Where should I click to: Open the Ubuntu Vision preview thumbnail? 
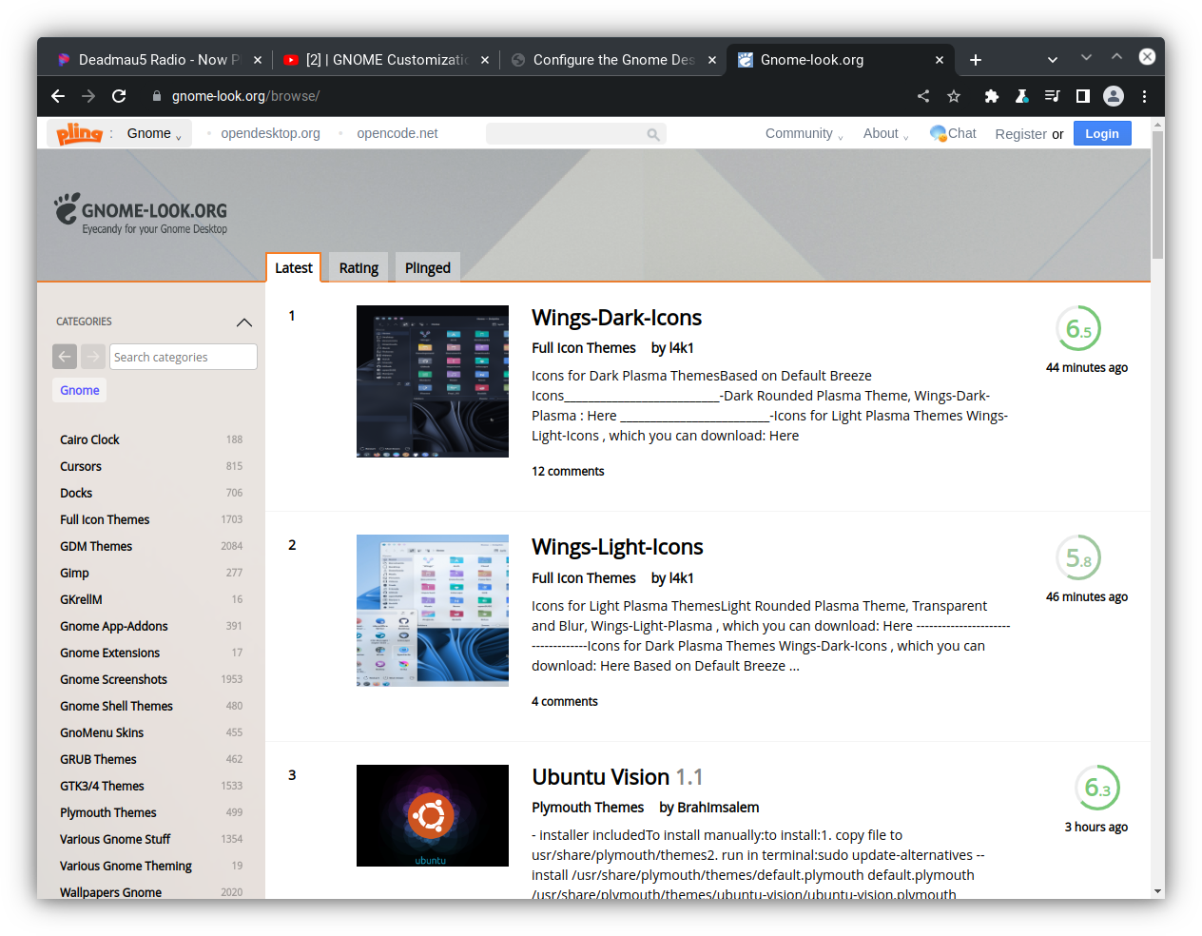click(x=433, y=816)
